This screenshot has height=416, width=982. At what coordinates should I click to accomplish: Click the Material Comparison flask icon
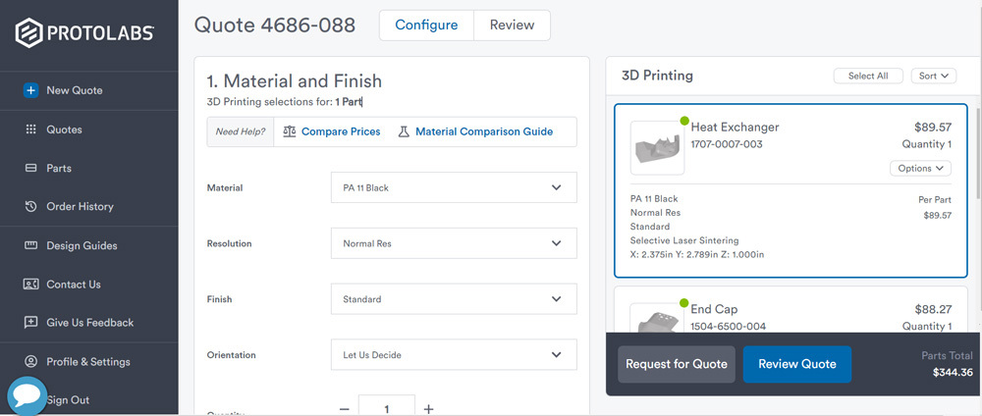pos(404,131)
